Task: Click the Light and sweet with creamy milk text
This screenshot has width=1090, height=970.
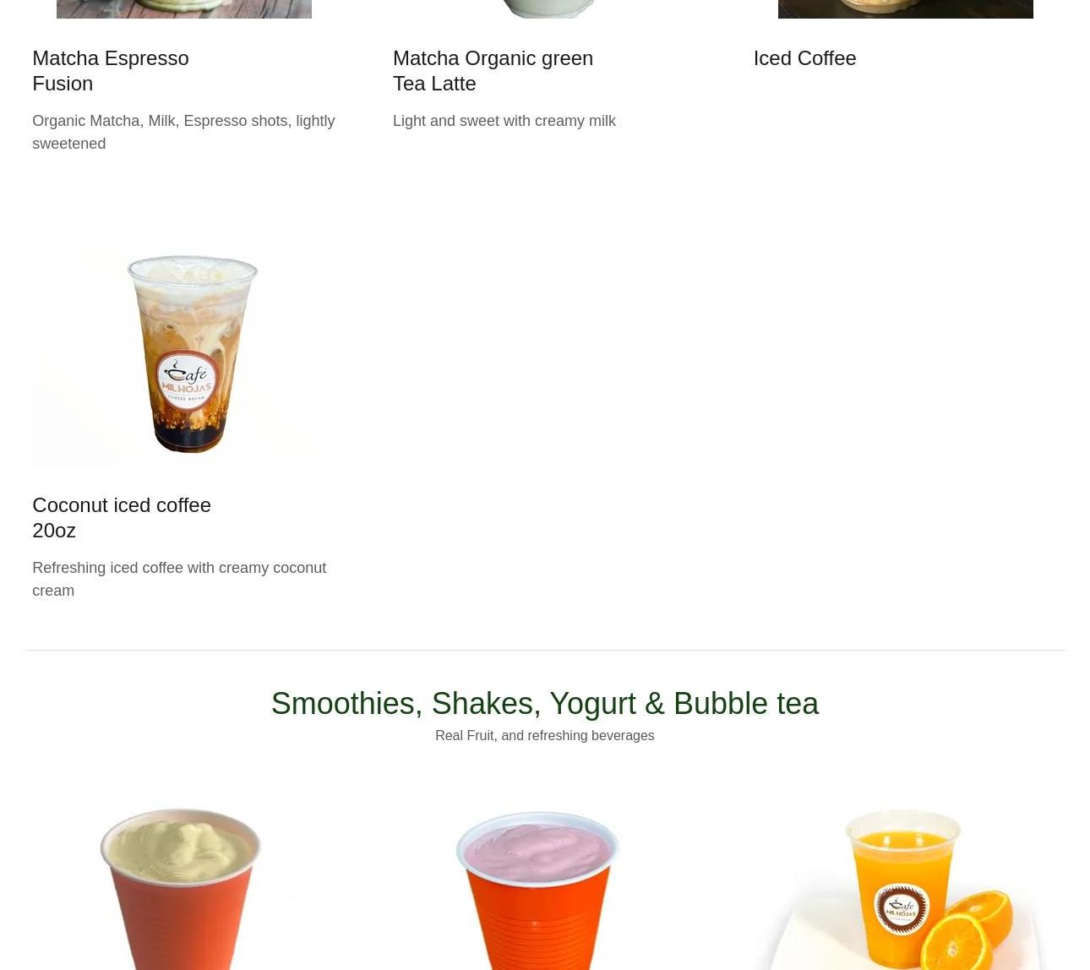Action: tap(504, 121)
